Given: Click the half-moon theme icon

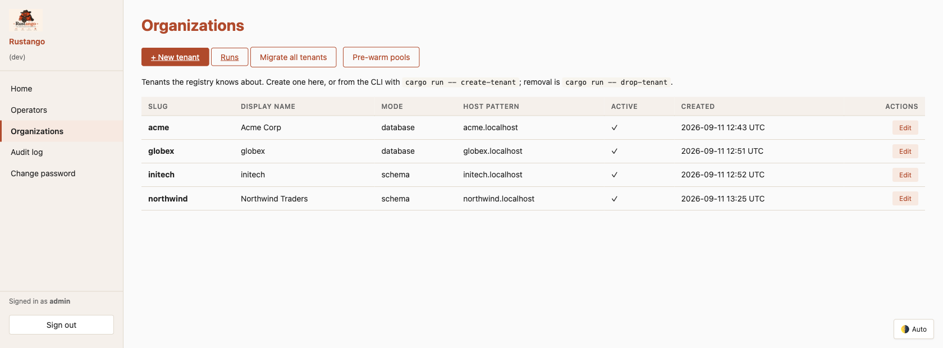Looking at the screenshot, I should pos(905,329).
